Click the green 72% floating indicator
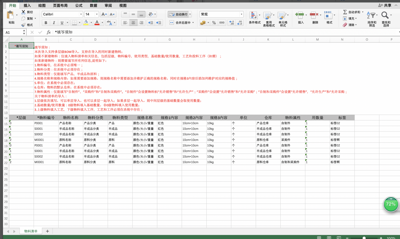The image size is (400, 239). pyautogui.click(x=391, y=204)
